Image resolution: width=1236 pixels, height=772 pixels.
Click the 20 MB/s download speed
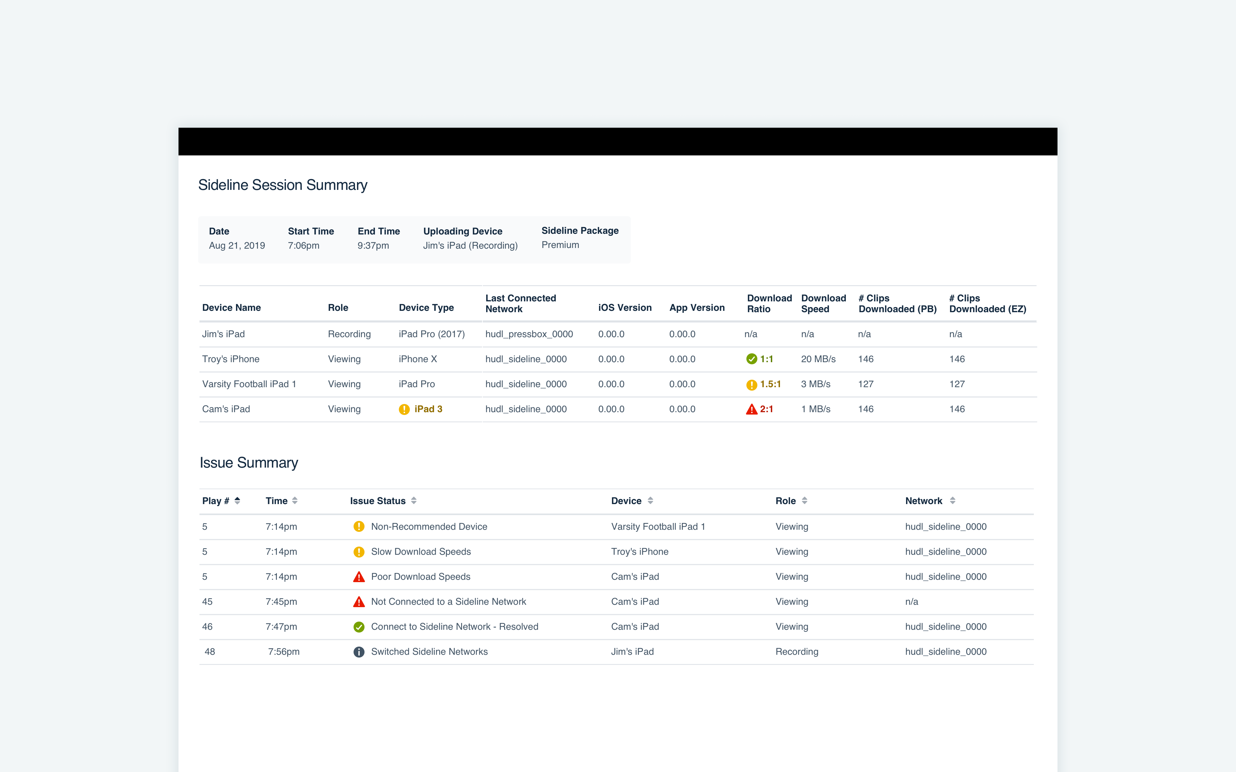[x=818, y=359]
